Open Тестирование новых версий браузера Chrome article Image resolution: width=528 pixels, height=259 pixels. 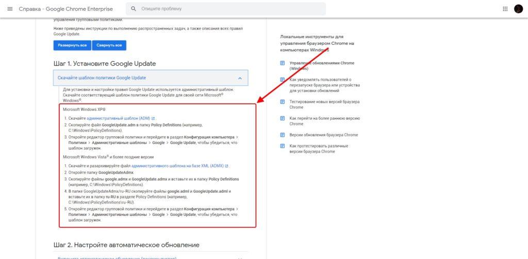click(325, 104)
